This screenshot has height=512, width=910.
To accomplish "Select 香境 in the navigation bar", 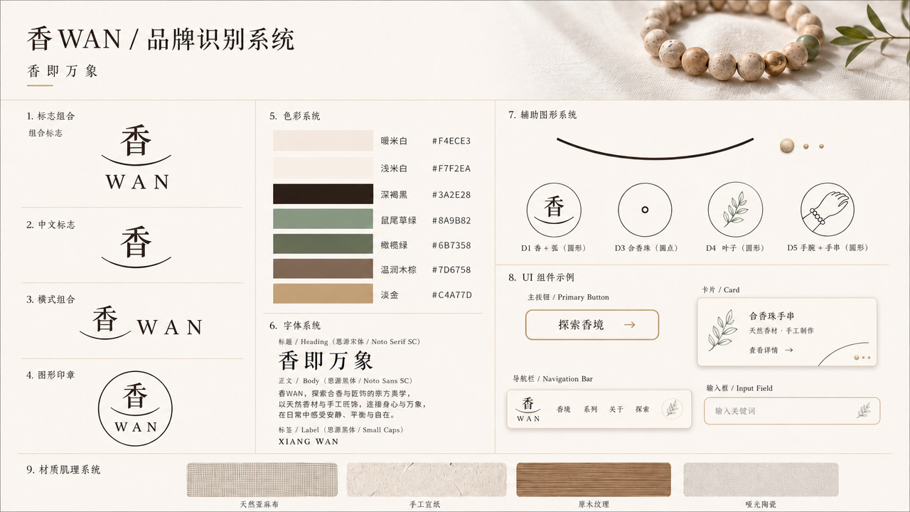I will pos(564,410).
